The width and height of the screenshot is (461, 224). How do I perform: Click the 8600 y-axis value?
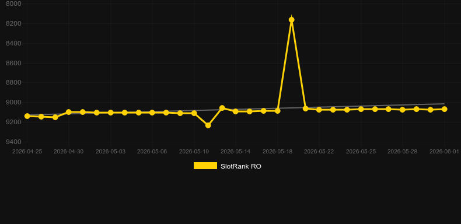[x=13, y=63]
